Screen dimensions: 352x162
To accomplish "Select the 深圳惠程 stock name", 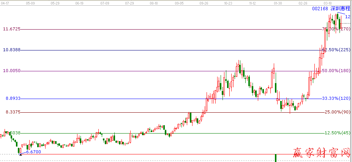I will coord(339,8).
